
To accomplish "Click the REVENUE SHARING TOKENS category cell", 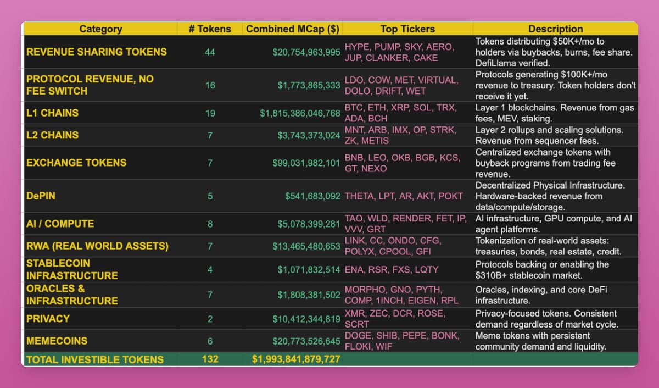I will pos(100,52).
